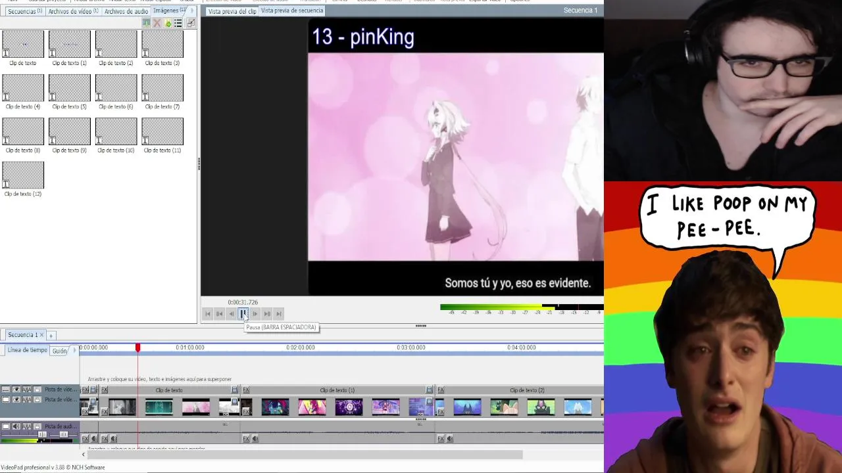
Task: Open audio FX under Clip de texto (1) clip
Action: pyautogui.click(x=246, y=439)
